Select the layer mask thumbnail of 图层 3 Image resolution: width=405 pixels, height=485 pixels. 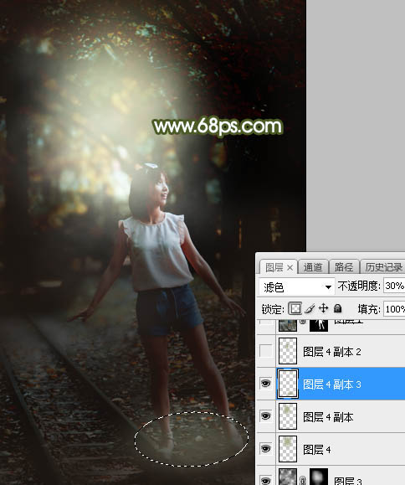coord(319,477)
